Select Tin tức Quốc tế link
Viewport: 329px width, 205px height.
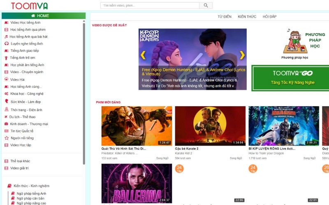pyautogui.click(x=22, y=131)
